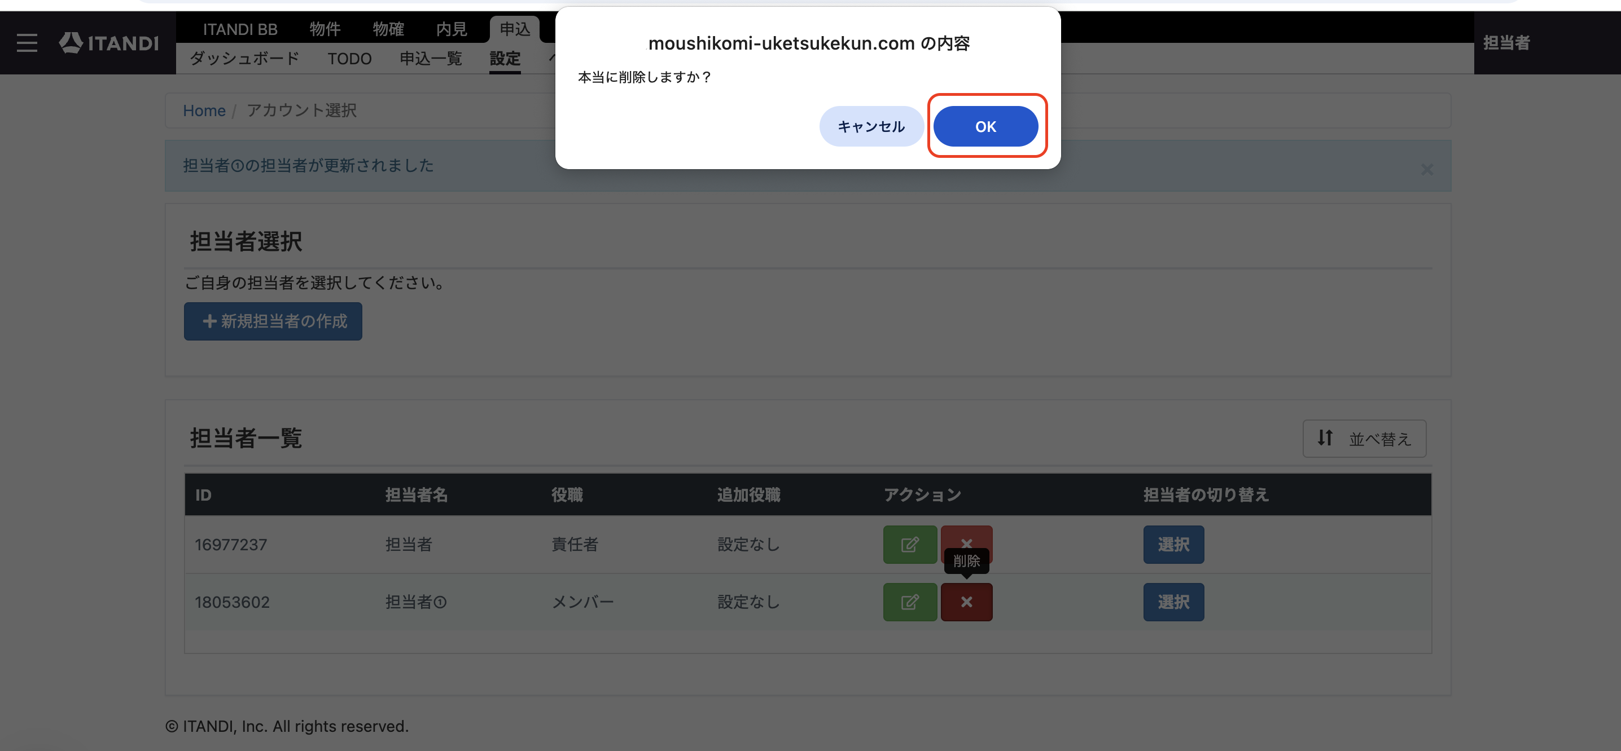Click the 並べ替え sort button
This screenshot has width=1621, height=751.
click(x=1364, y=438)
